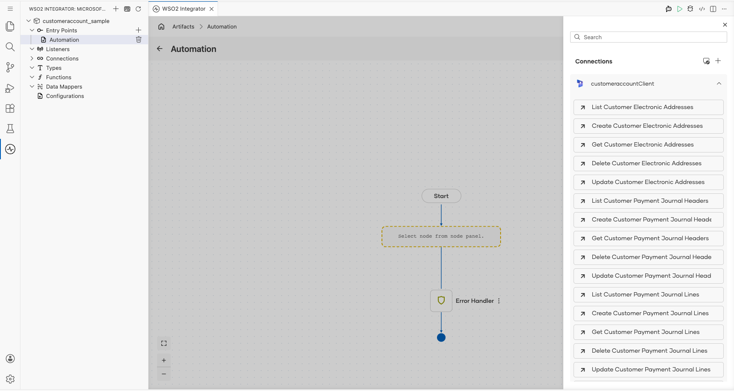Add a new Entry Point
The height and width of the screenshot is (391, 734).
pyautogui.click(x=138, y=30)
